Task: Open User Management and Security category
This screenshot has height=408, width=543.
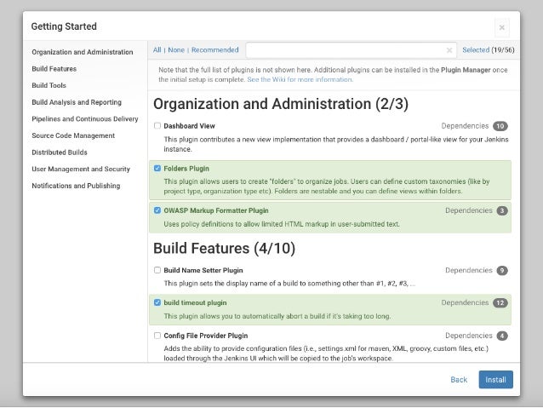Action: point(81,169)
